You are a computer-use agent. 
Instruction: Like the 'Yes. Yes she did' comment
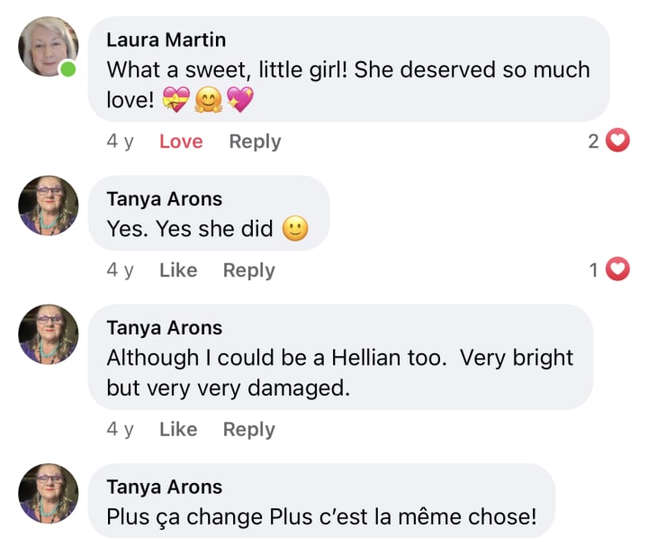[178, 270]
